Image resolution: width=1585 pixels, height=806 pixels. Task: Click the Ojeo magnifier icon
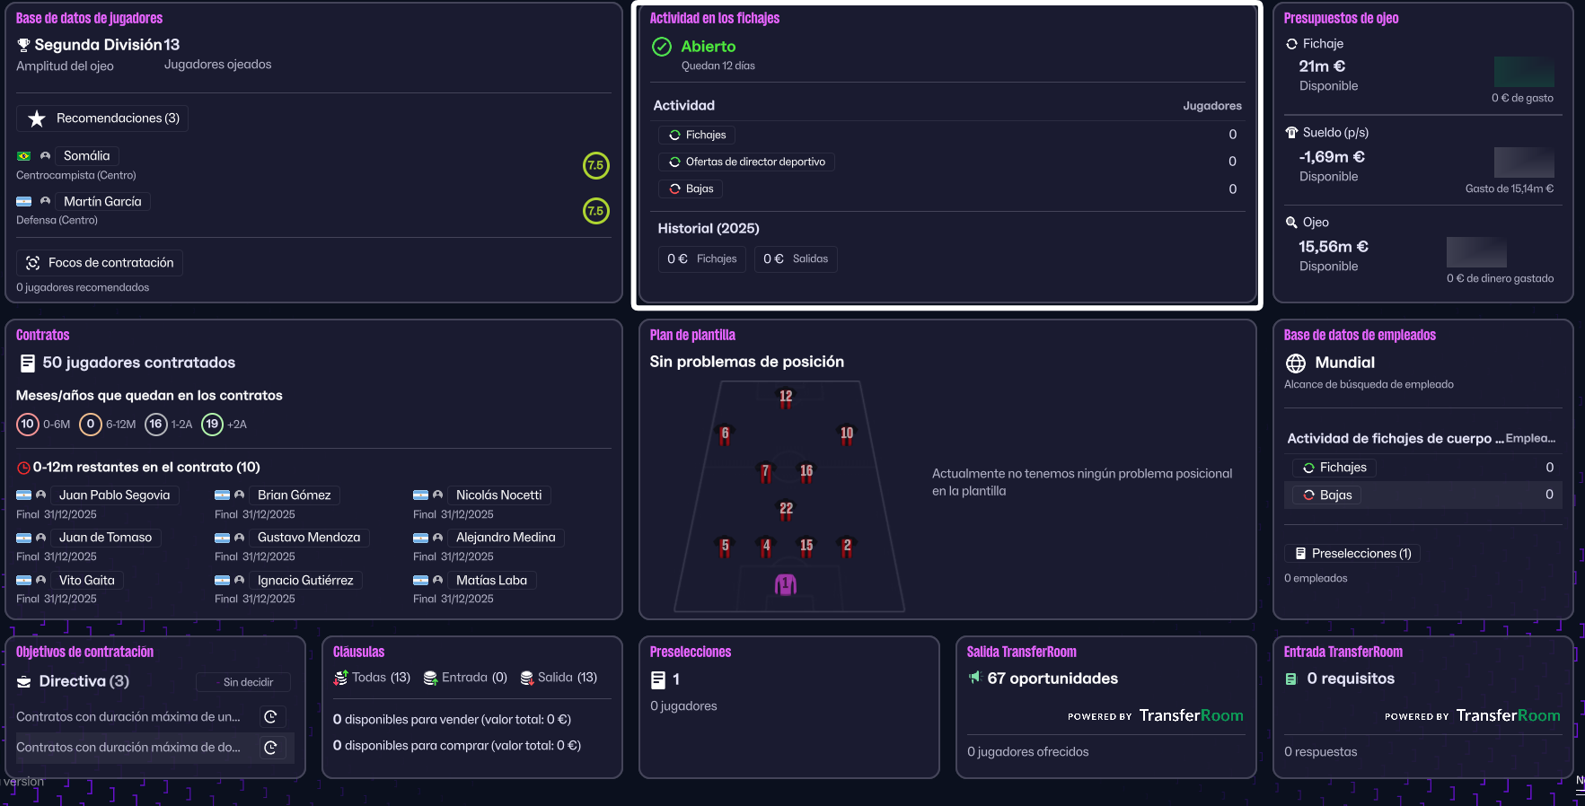[x=1291, y=223]
